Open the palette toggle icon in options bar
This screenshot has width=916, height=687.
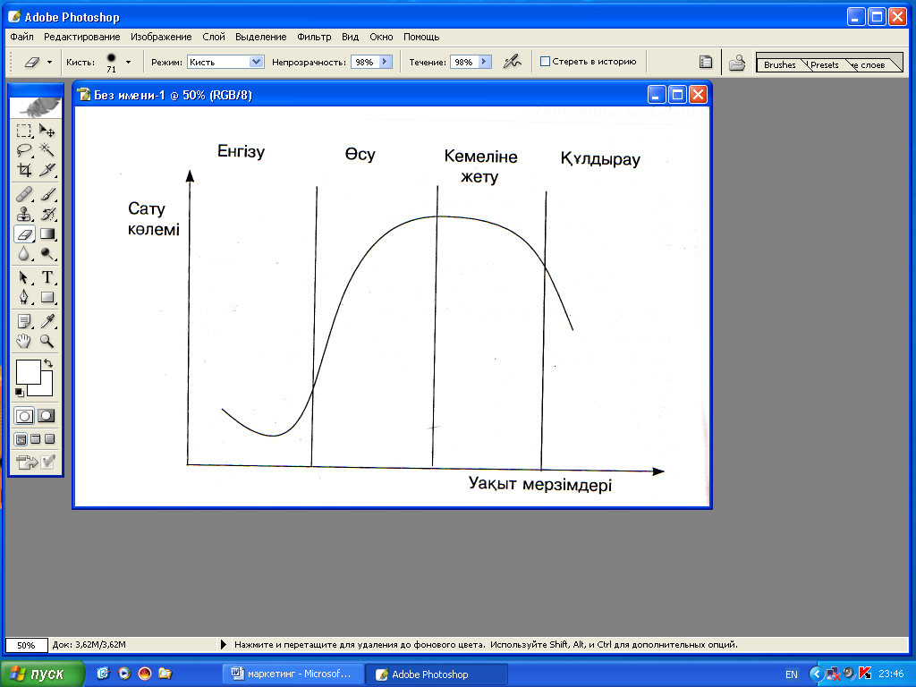[x=706, y=62]
